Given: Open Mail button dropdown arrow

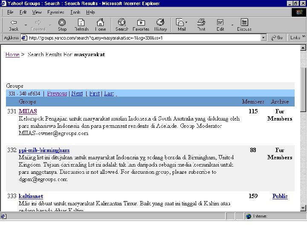Looking at the screenshot, I should pyautogui.click(x=186, y=22).
